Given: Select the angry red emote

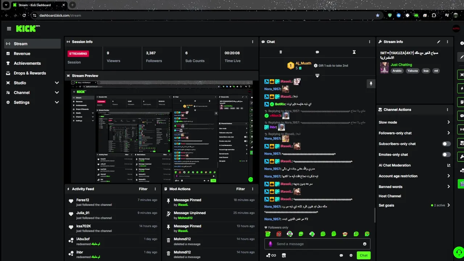Looking at the screenshot, I should pyautogui.click(x=279, y=234).
